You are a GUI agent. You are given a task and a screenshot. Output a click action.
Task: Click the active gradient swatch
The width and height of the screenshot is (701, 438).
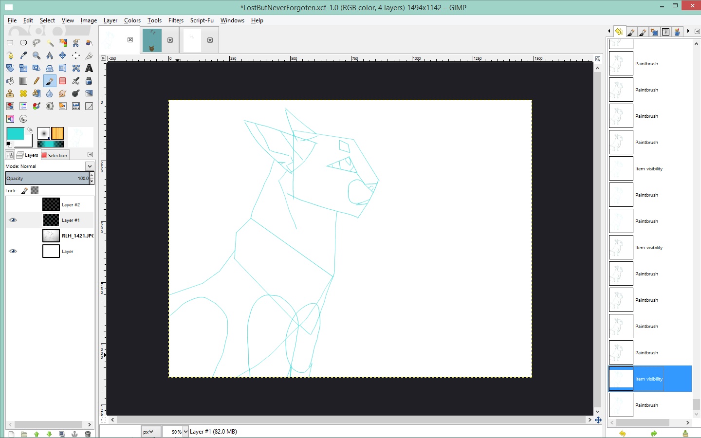51,144
